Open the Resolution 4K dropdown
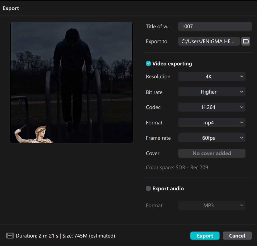This screenshot has width=257, height=246. (x=212, y=76)
